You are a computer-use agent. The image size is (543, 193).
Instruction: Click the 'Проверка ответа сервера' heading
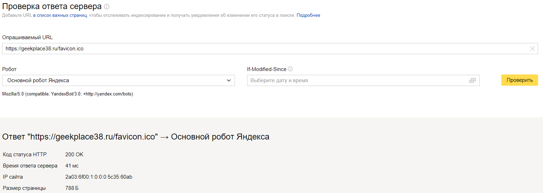click(52, 6)
